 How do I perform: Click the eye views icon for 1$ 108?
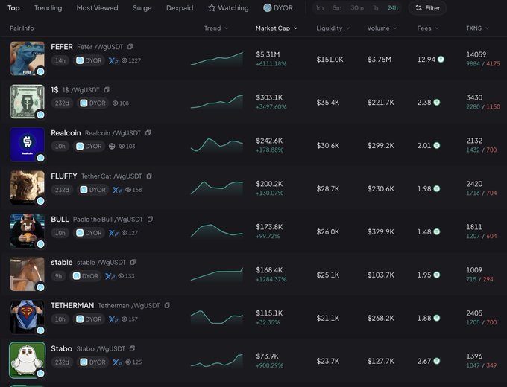click(116, 103)
